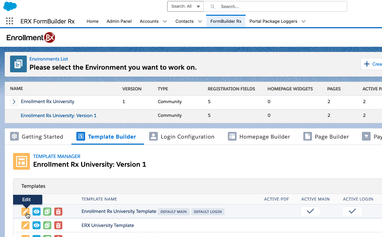Open the Page Builder tab
The image size is (382, 237).
(326, 137)
